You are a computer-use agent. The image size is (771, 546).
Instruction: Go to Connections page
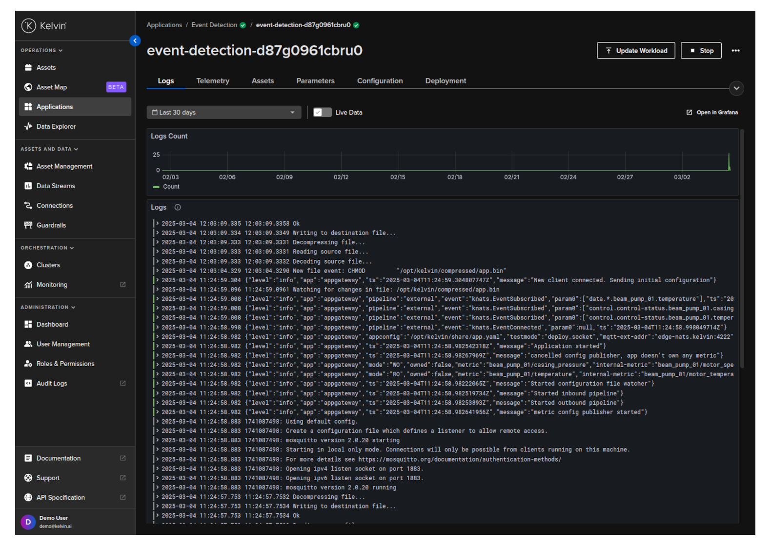pos(54,206)
